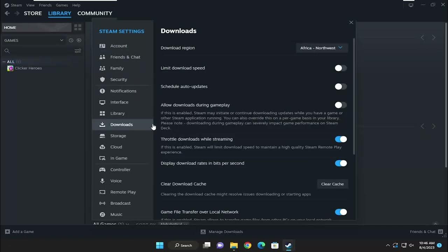Click Steam icon in taskbar

click(x=288, y=245)
